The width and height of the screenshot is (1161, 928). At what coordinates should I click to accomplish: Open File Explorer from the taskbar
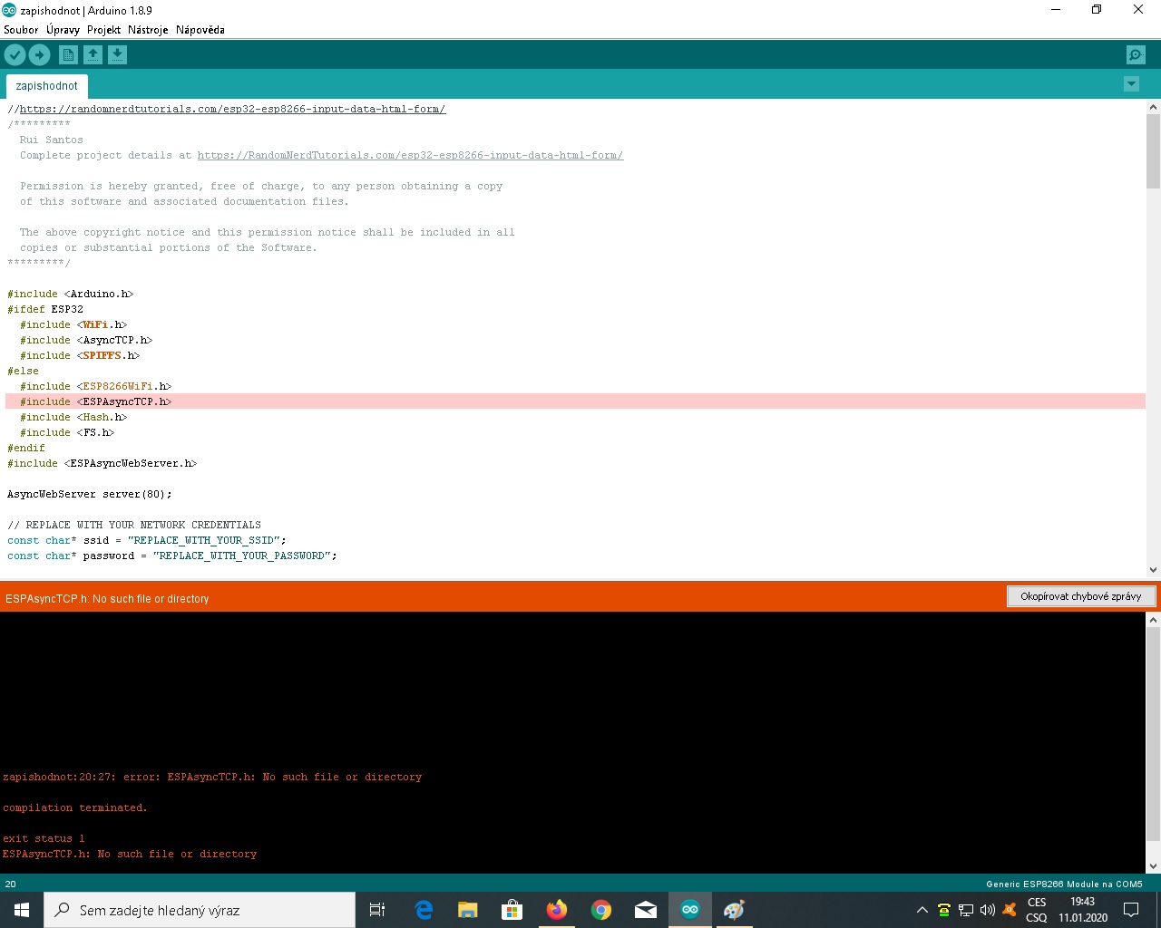[468, 910]
